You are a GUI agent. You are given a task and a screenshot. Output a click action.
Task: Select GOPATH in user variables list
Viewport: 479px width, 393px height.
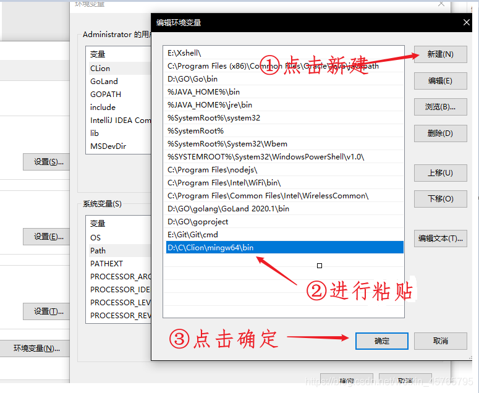click(x=119, y=95)
